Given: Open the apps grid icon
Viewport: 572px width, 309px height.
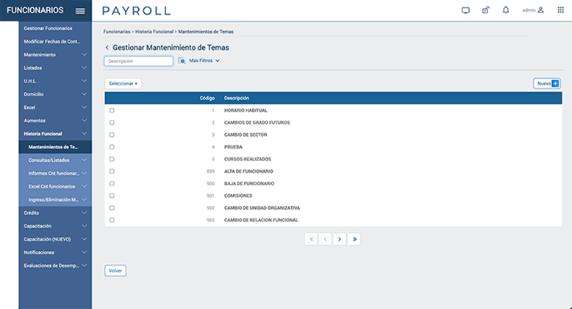Looking at the screenshot, I should (561, 10).
